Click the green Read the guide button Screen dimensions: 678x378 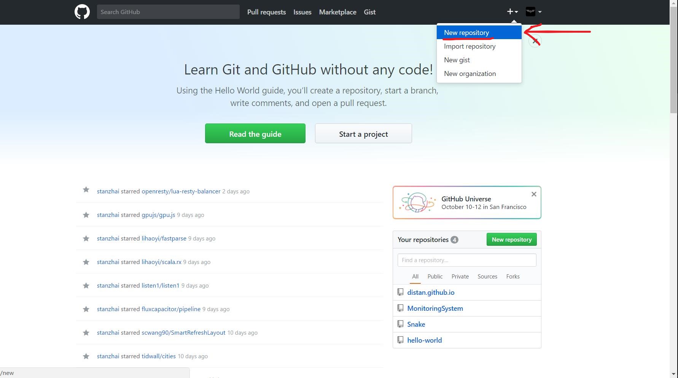[x=255, y=133]
